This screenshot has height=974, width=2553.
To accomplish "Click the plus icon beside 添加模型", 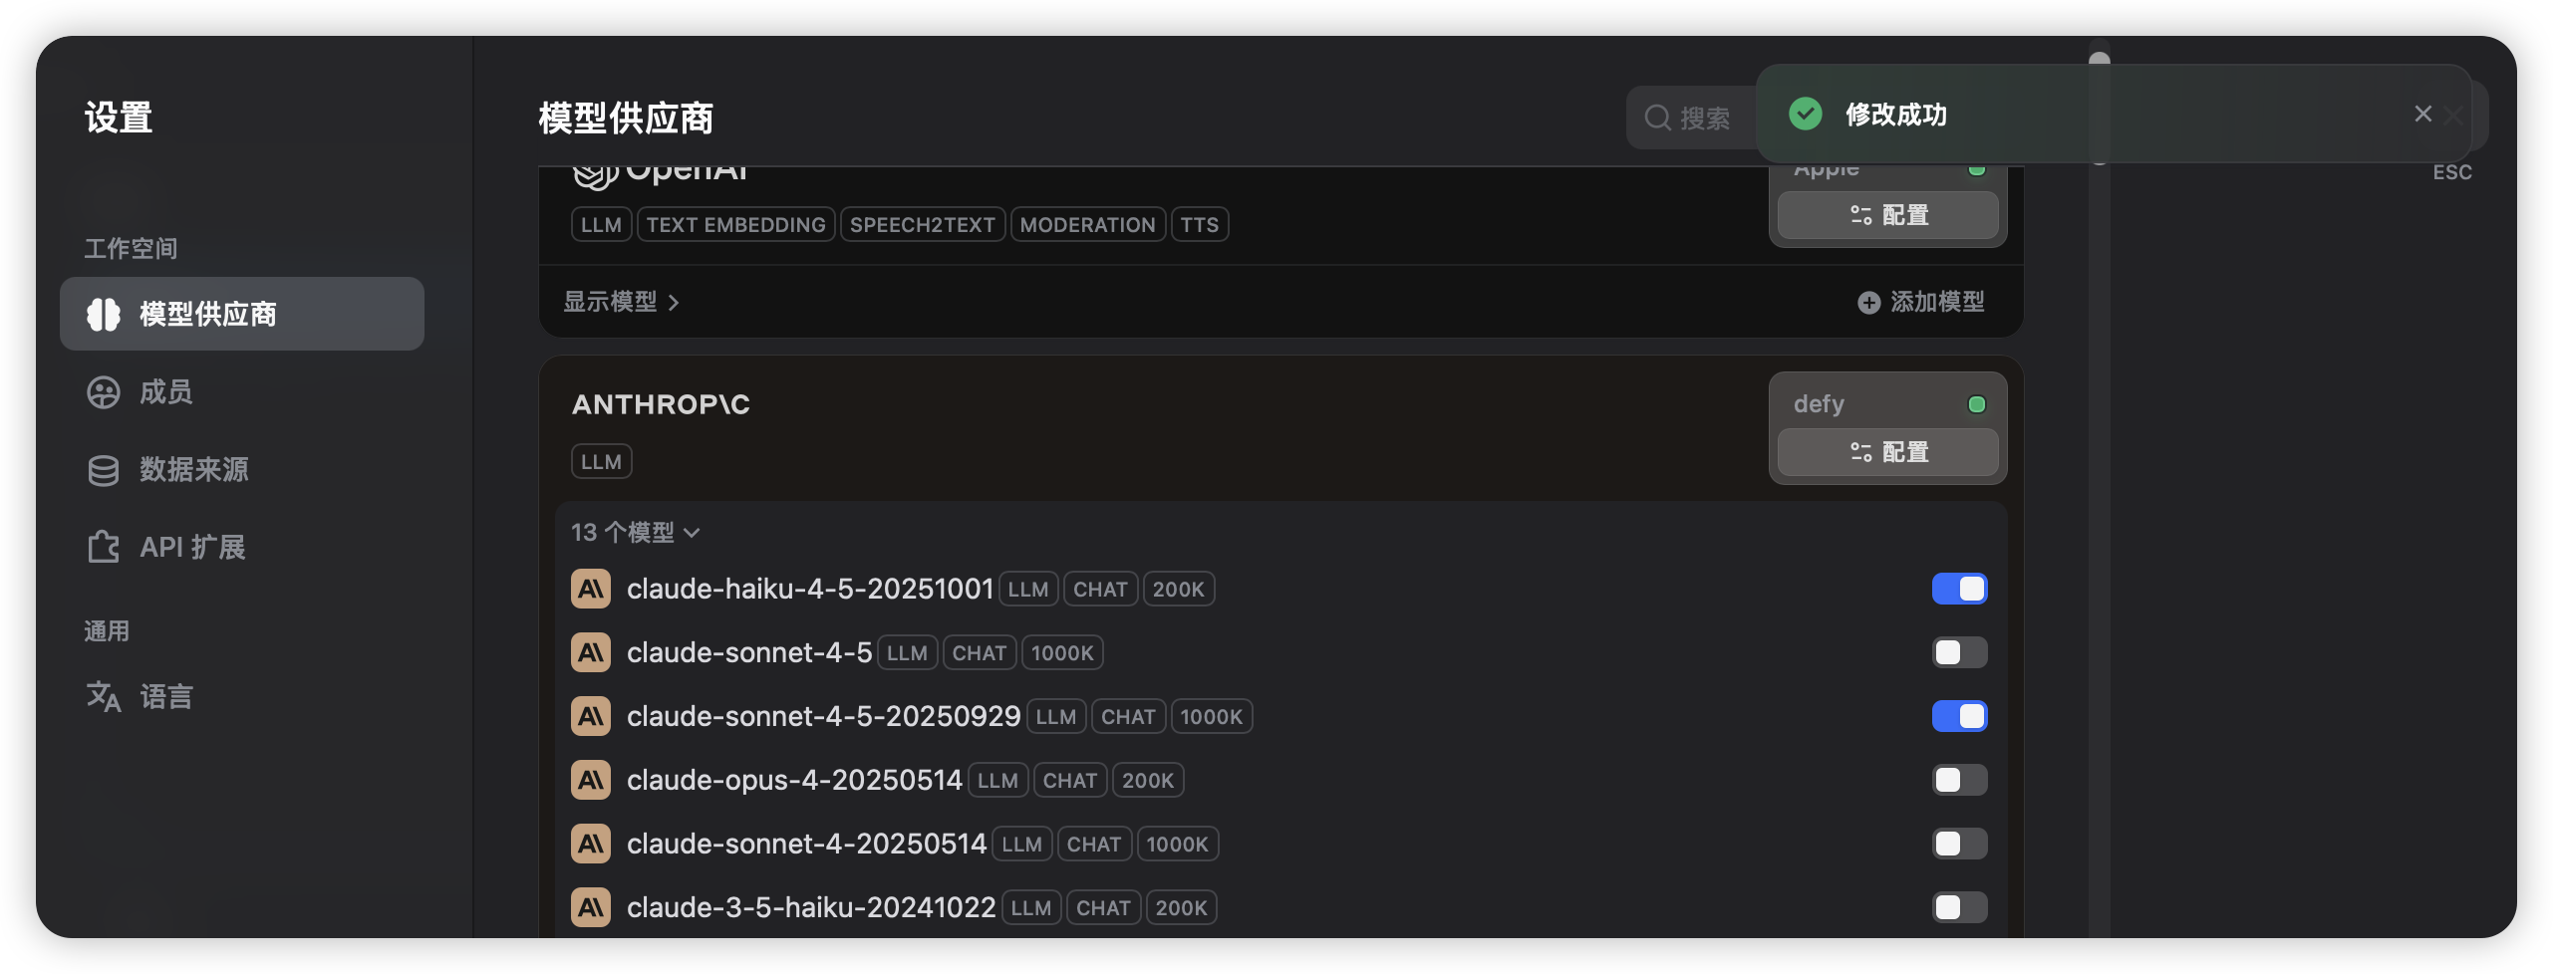I will pyautogui.click(x=1868, y=303).
